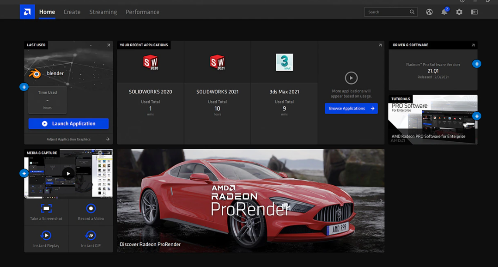Click the AMD logo icon
This screenshot has width=498, height=267.
coord(27,12)
